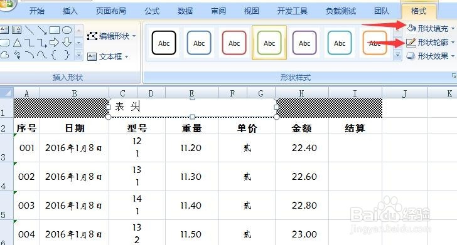Pick the down block arrow shape

(67, 43)
